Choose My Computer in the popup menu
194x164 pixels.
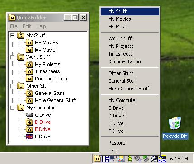[130, 100]
